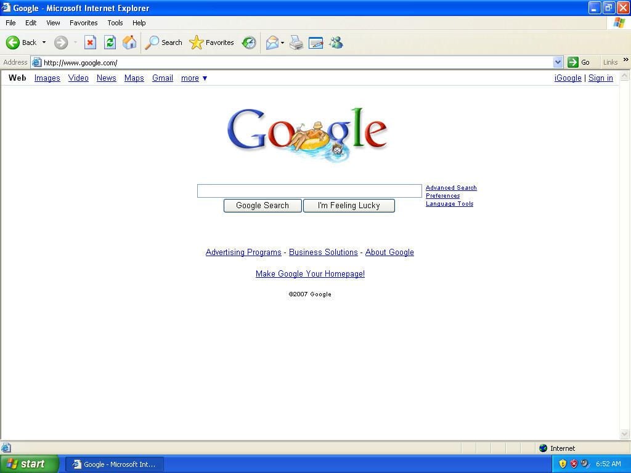The width and height of the screenshot is (631, 473).
Task: Minimize the Internet Explorer window
Action: pyautogui.click(x=595, y=7)
